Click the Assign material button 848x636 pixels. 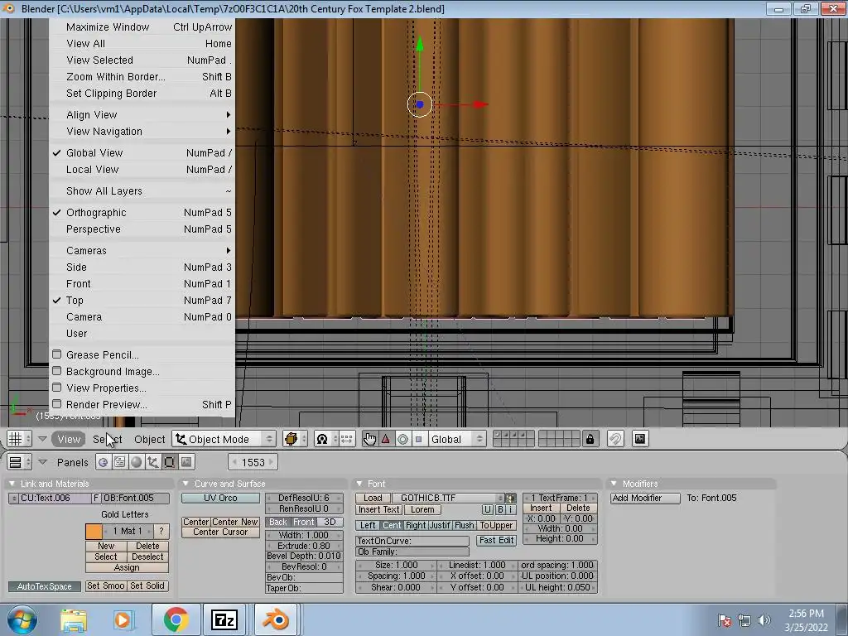(127, 567)
